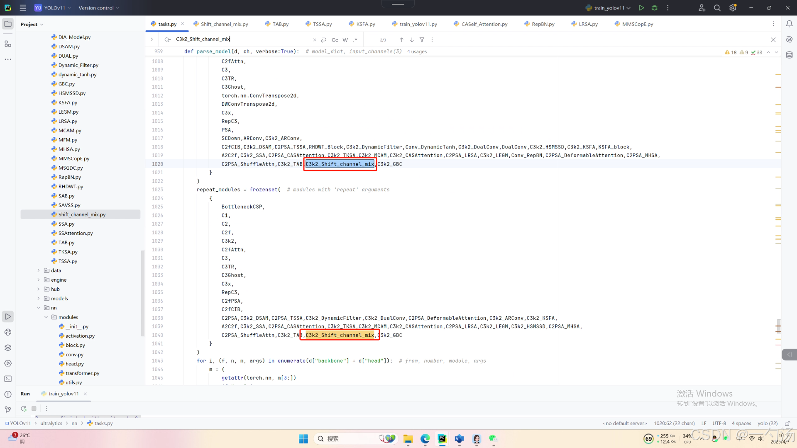Switch to the TSSA.py tab
This screenshot has height=448, width=797.
coord(322,24)
